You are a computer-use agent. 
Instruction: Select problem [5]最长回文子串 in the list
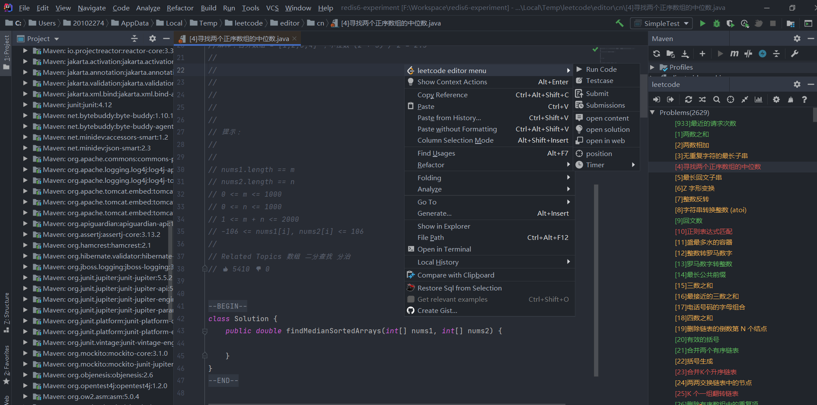click(698, 178)
